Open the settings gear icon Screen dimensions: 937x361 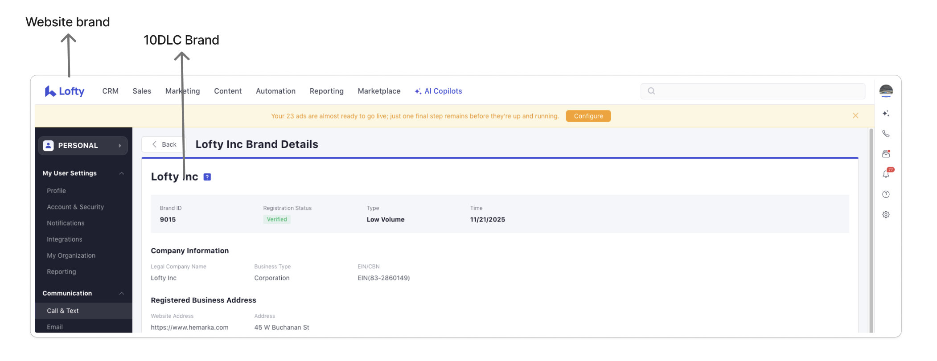[x=886, y=215]
